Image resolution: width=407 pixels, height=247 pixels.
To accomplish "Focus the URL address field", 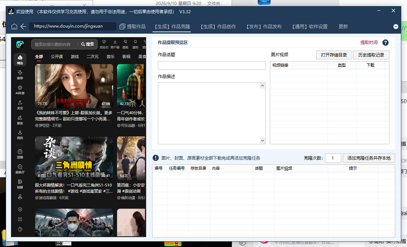I will 73,26.
